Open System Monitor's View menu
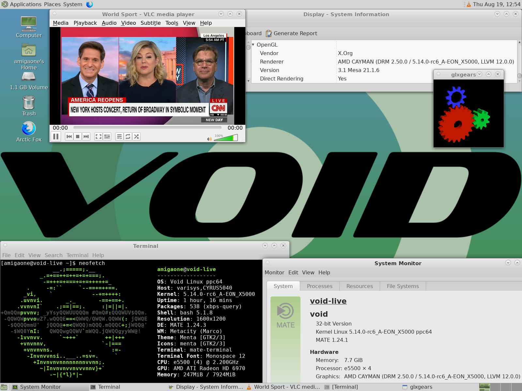The width and height of the screenshot is (522, 391). (308, 272)
